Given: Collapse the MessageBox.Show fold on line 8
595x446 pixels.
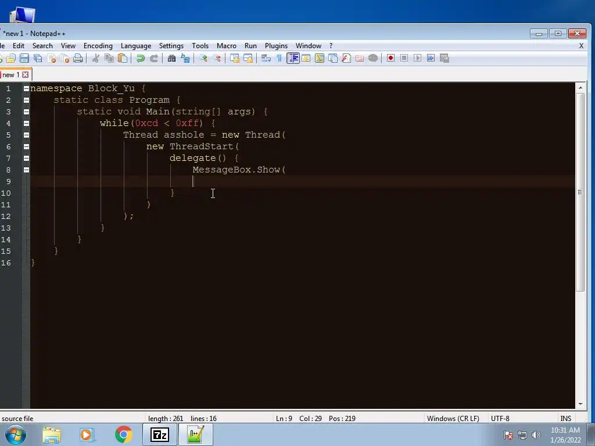Looking at the screenshot, I should [x=26, y=170].
